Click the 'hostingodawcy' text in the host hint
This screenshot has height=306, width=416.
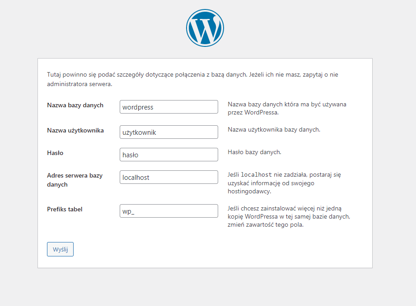(250, 192)
